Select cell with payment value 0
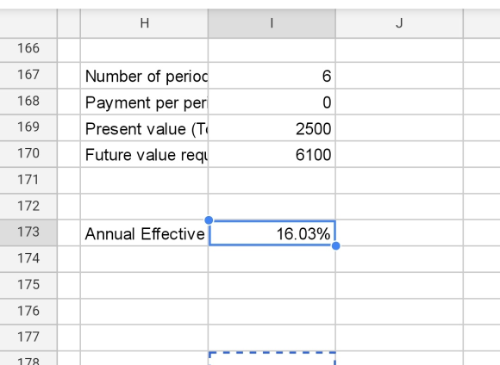The image size is (500, 365). click(272, 102)
